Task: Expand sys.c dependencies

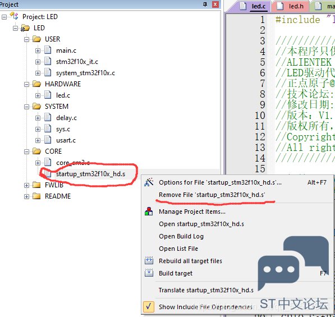Action: tap(38, 129)
